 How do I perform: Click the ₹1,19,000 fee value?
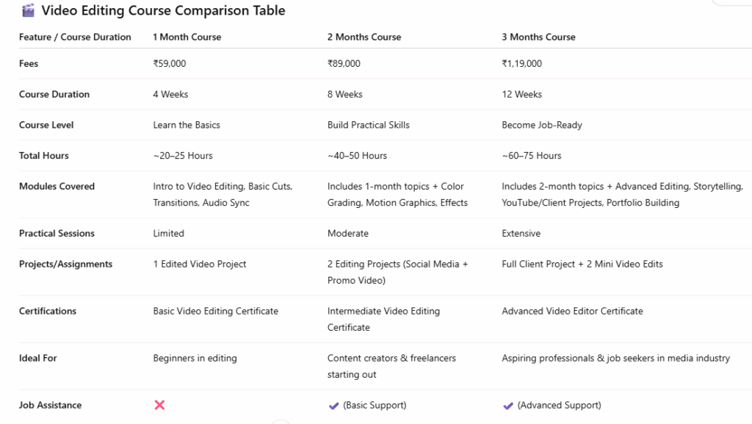[521, 63]
